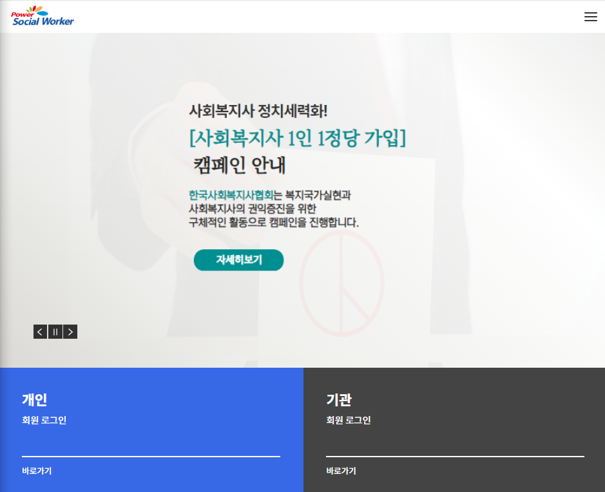Image resolution: width=605 pixels, height=492 pixels.
Task: Click the Power Social Worker logo
Action: 43,16
